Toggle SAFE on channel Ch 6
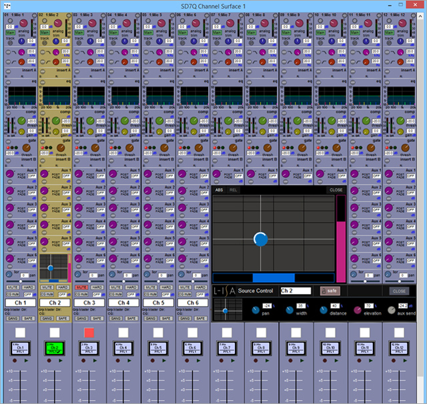The width and height of the screenshot is (427, 404). click(x=200, y=318)
